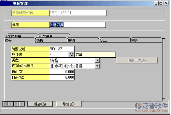Go to the first record

[x=5, y=104]
